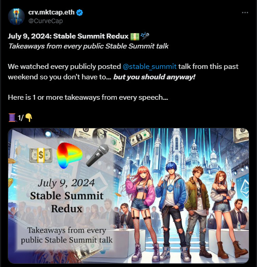Click the Ethereum logo screen in image

(243, 188)
